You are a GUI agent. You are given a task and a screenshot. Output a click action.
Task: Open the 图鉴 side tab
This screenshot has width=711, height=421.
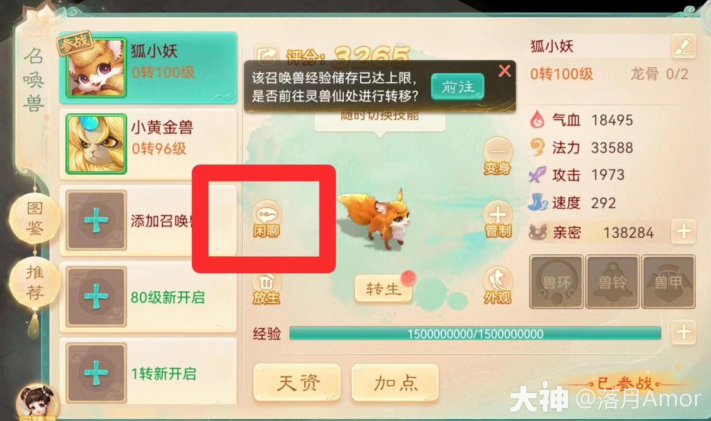(35, 219)
